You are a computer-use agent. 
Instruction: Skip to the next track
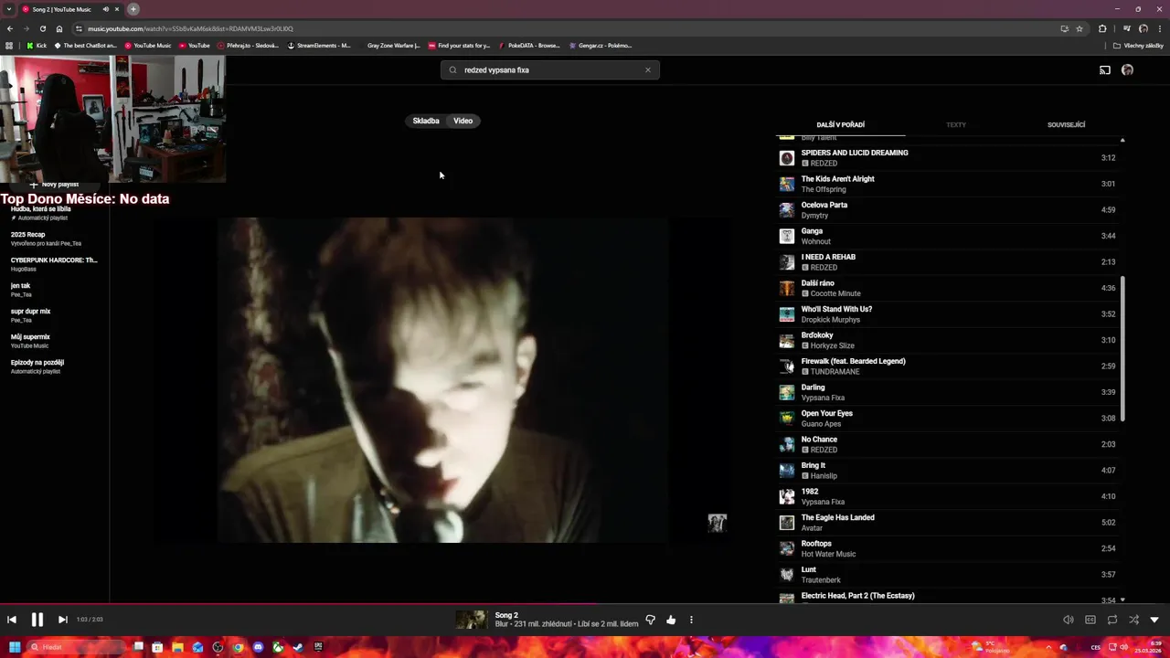pyautogui.click(x=63, y=620)
